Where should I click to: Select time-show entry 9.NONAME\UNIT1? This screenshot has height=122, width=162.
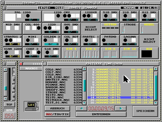point(120,85)
